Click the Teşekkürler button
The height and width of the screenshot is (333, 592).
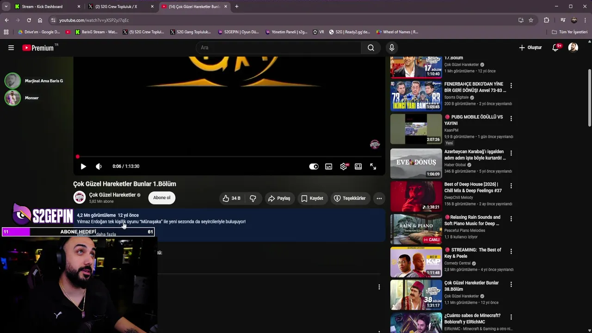tap(350, 198)
